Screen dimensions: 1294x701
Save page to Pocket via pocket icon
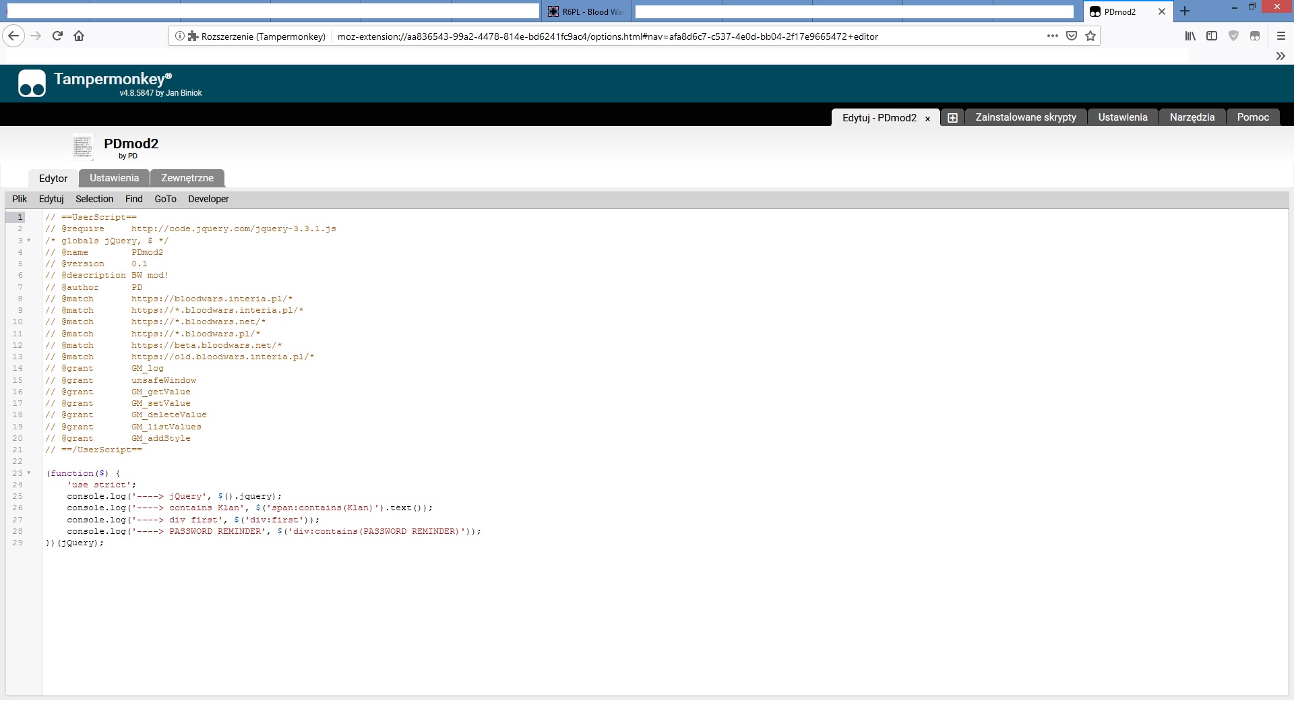(x=1071, y=36)
